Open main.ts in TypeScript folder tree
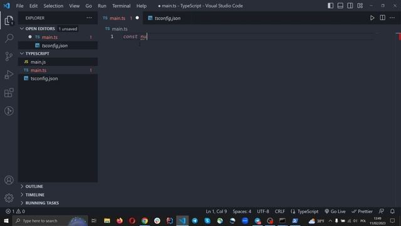 [x=58, y=70]
